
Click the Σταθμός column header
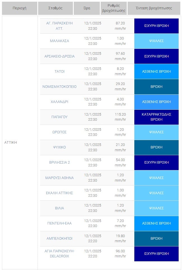(x=56, y=8)
